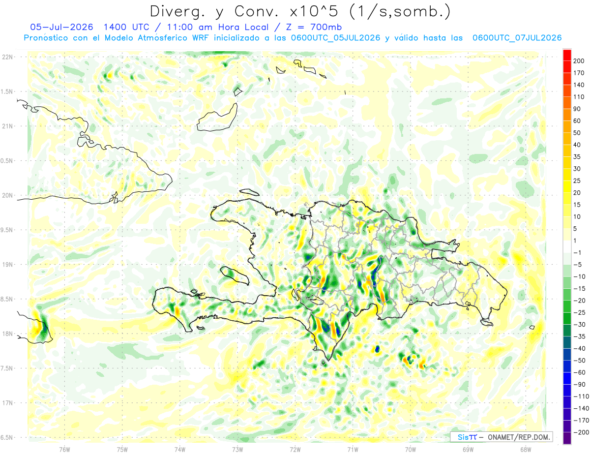Click the positive '140' color scale label
The image size is (590, 456).
(x=579, y=85)
